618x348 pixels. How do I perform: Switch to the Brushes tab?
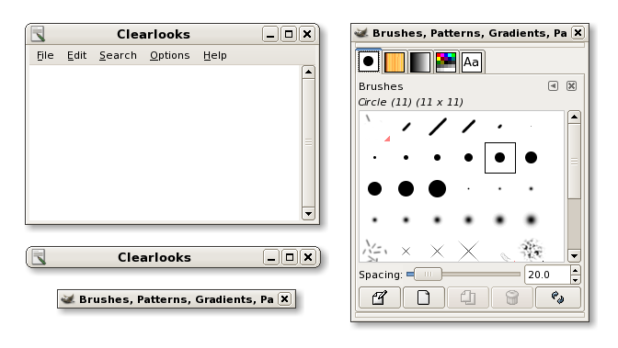click(x=369, y=62)
